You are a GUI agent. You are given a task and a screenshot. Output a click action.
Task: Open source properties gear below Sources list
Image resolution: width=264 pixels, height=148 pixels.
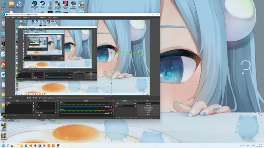coord(39,115)
